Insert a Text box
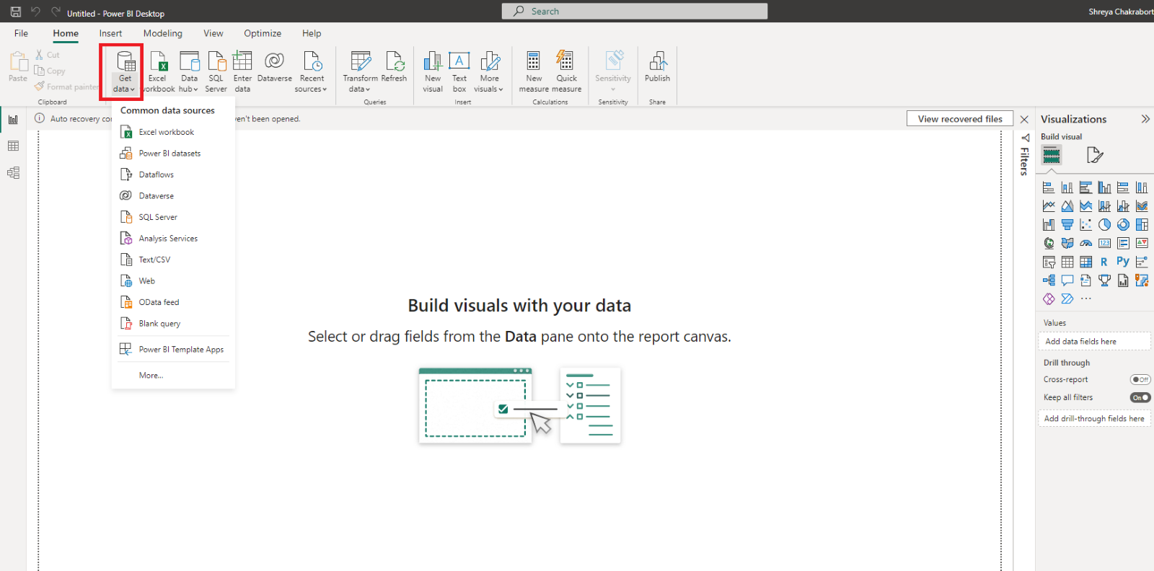The image size is (1154, 571). (459, 71)
